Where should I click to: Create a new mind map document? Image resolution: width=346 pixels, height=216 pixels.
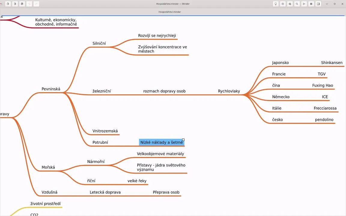point(8,4)
